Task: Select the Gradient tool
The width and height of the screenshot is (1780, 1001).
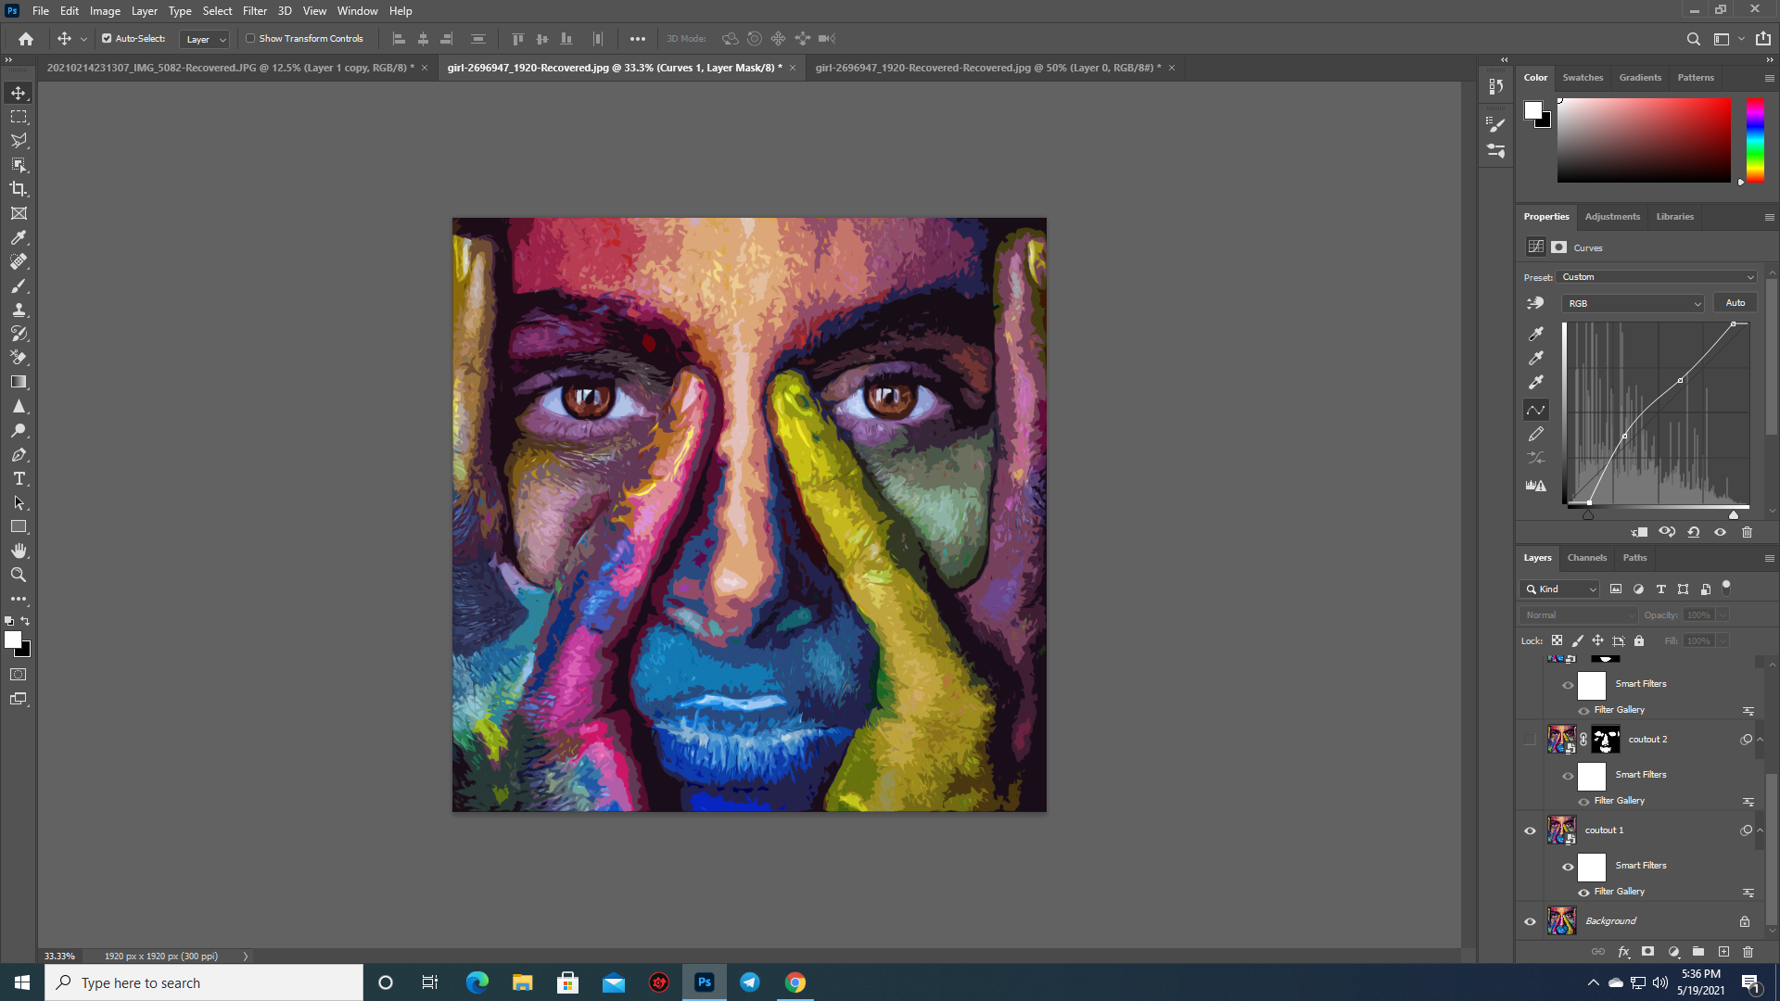Action: coord(19,382)
